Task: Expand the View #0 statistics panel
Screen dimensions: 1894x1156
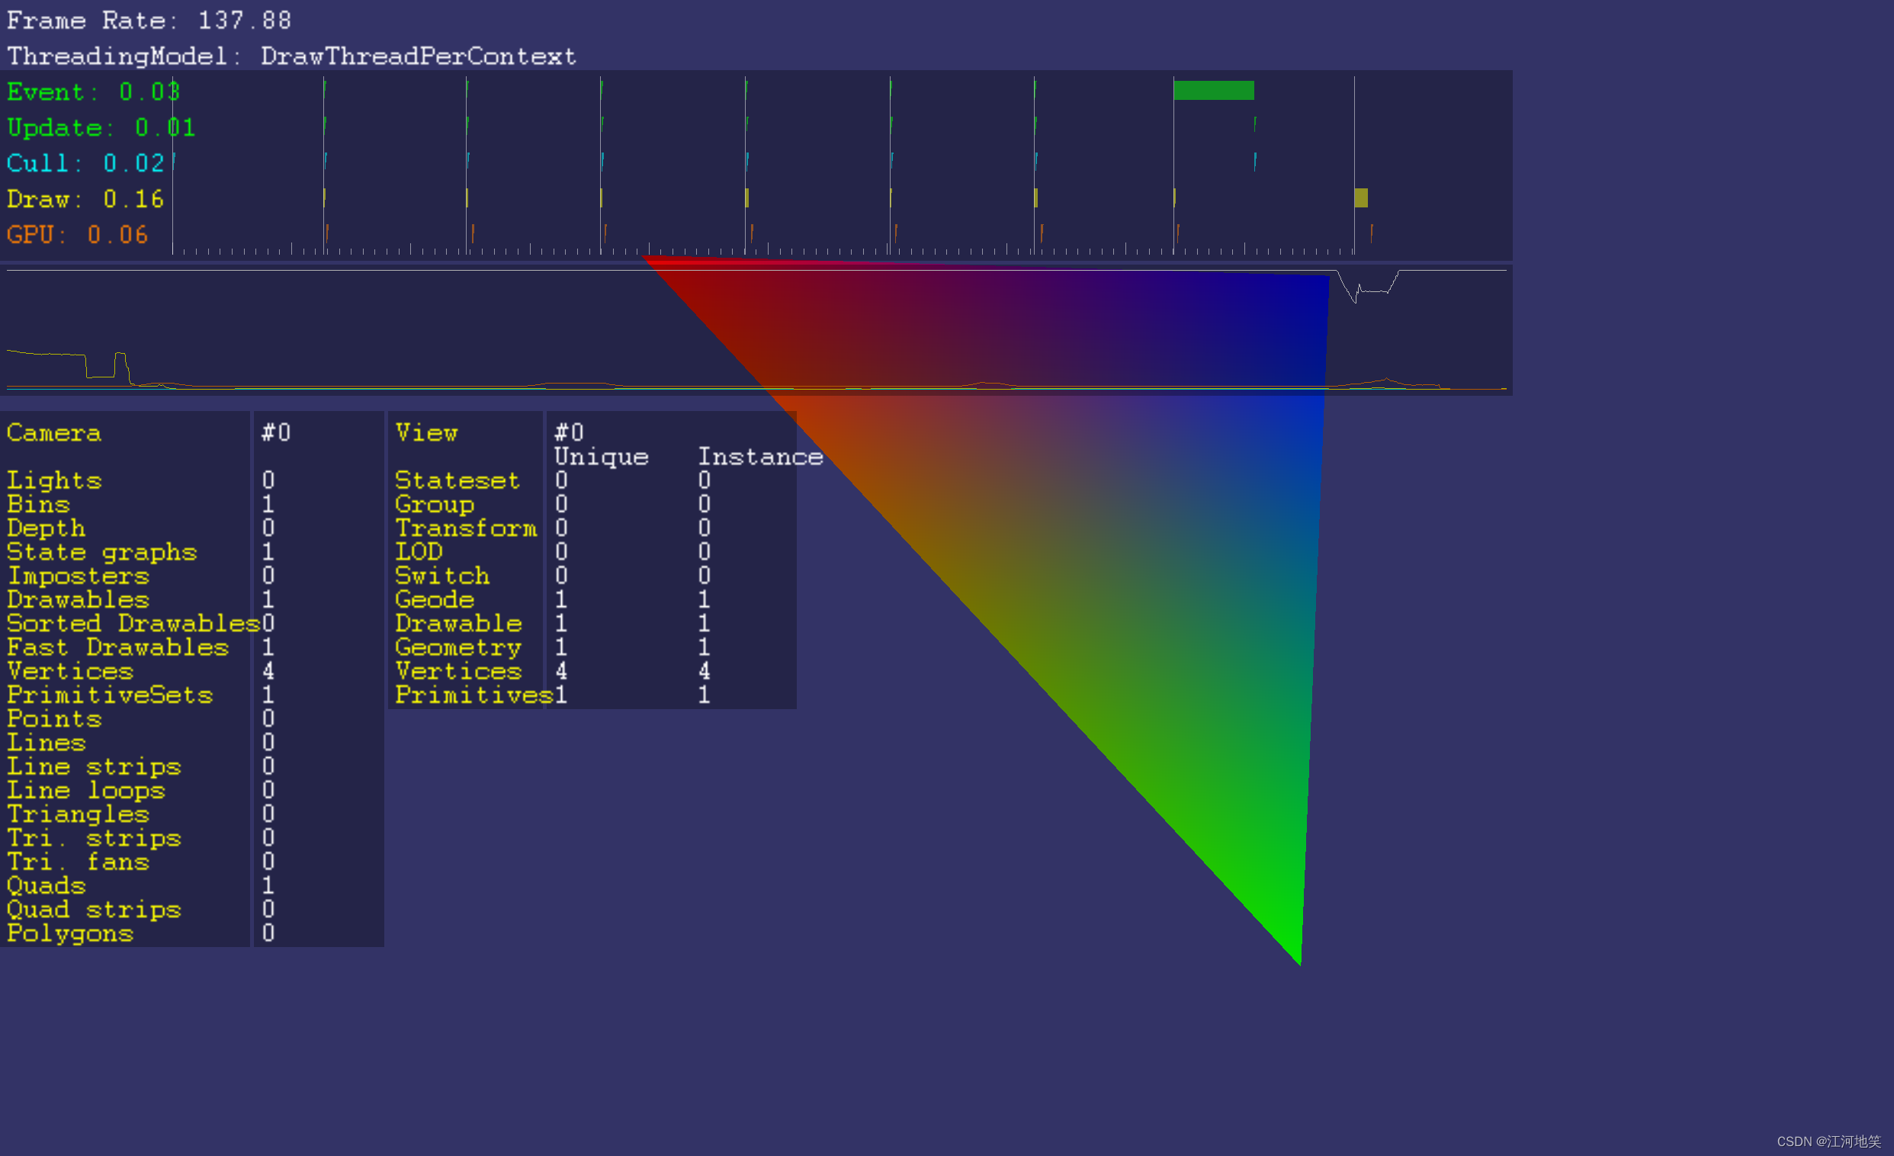Action: click(427, 432)
